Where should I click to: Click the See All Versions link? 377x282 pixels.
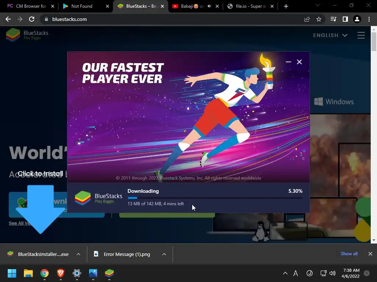pyautogui.click(x=20, y=223)
